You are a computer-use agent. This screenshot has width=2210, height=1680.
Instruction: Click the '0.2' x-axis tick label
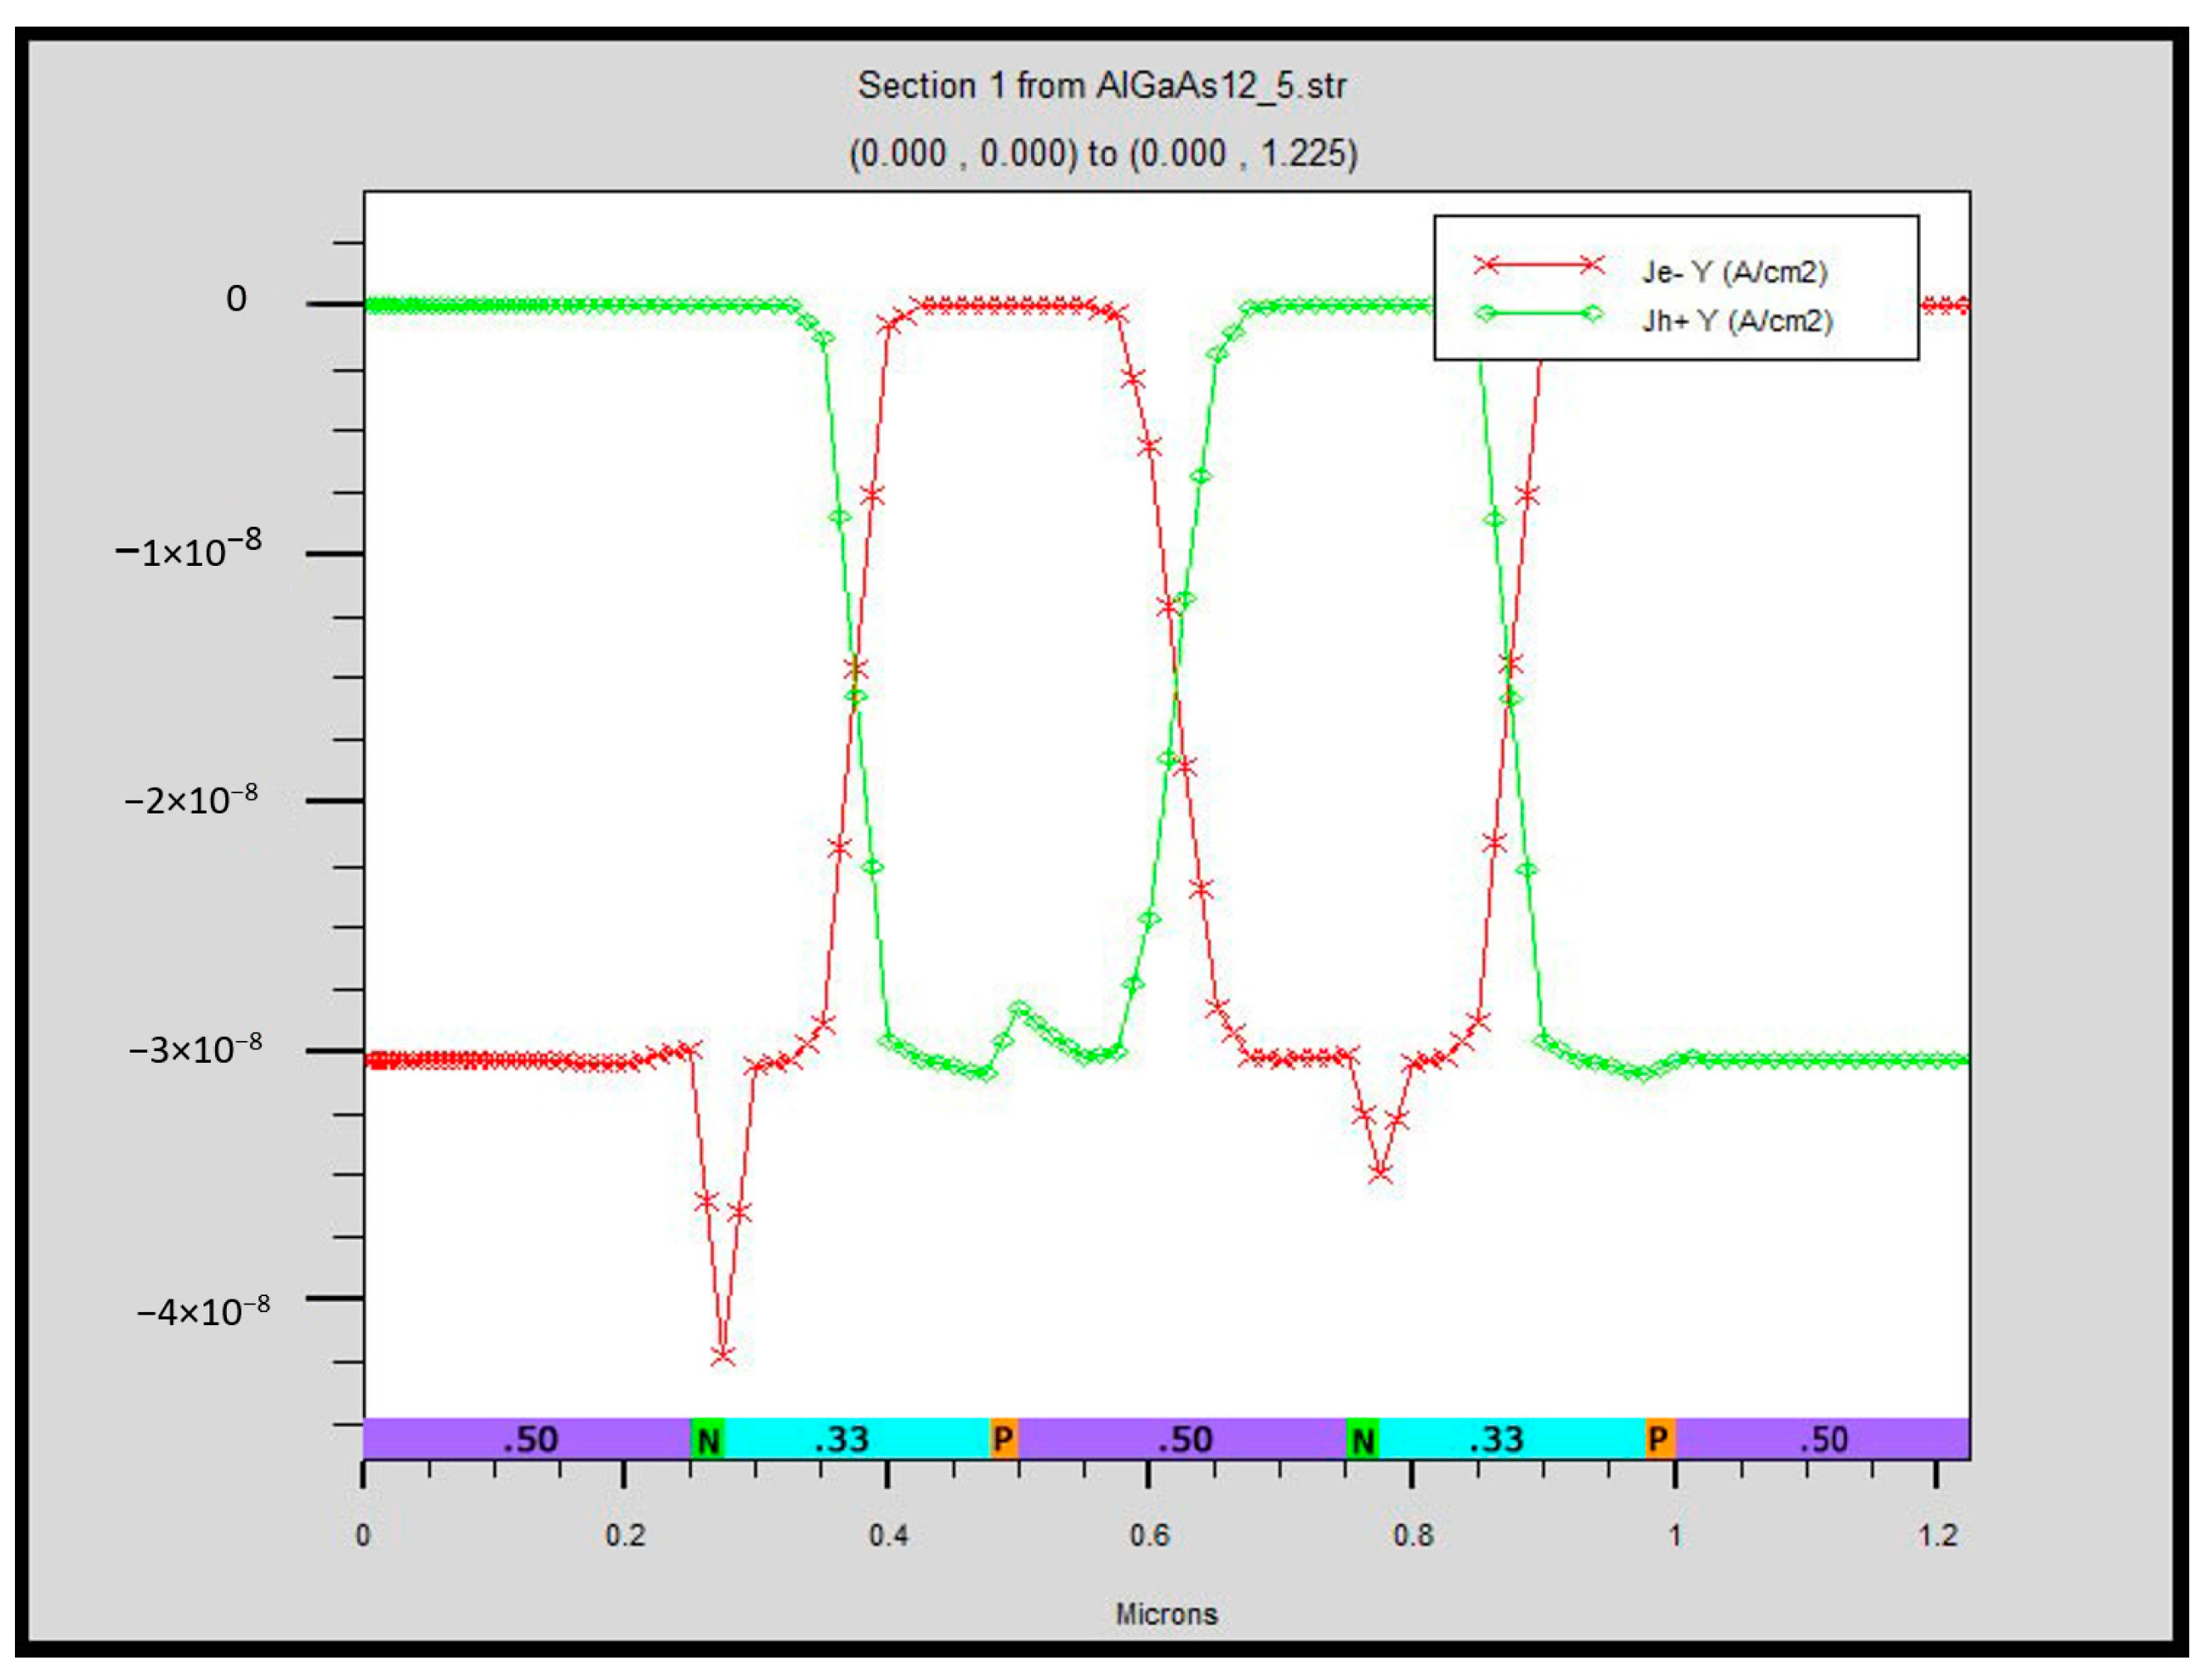625,1535
